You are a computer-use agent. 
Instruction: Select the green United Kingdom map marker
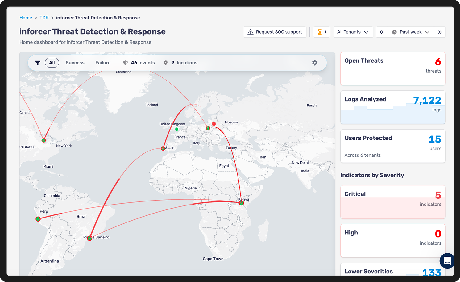177,129
